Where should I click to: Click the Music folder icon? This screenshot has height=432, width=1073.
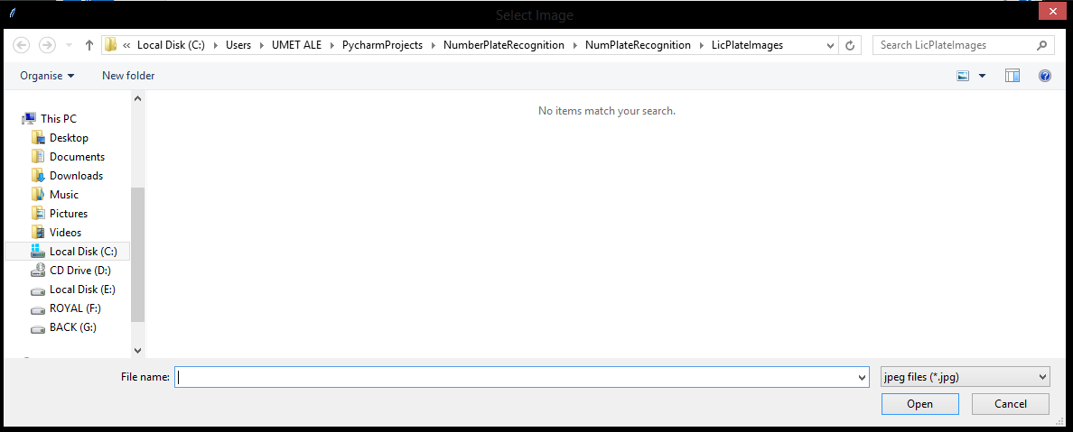click(38, 195)
